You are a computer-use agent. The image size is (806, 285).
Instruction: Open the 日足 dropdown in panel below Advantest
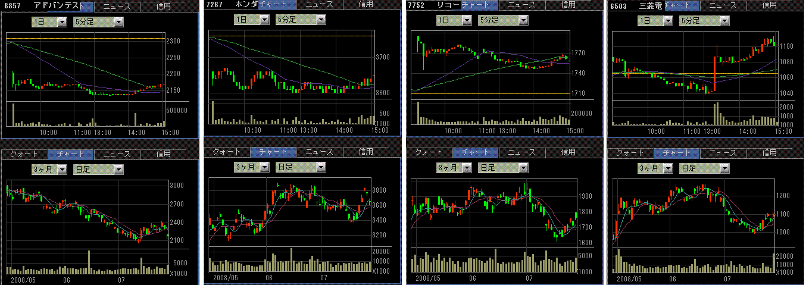point(98,170)
